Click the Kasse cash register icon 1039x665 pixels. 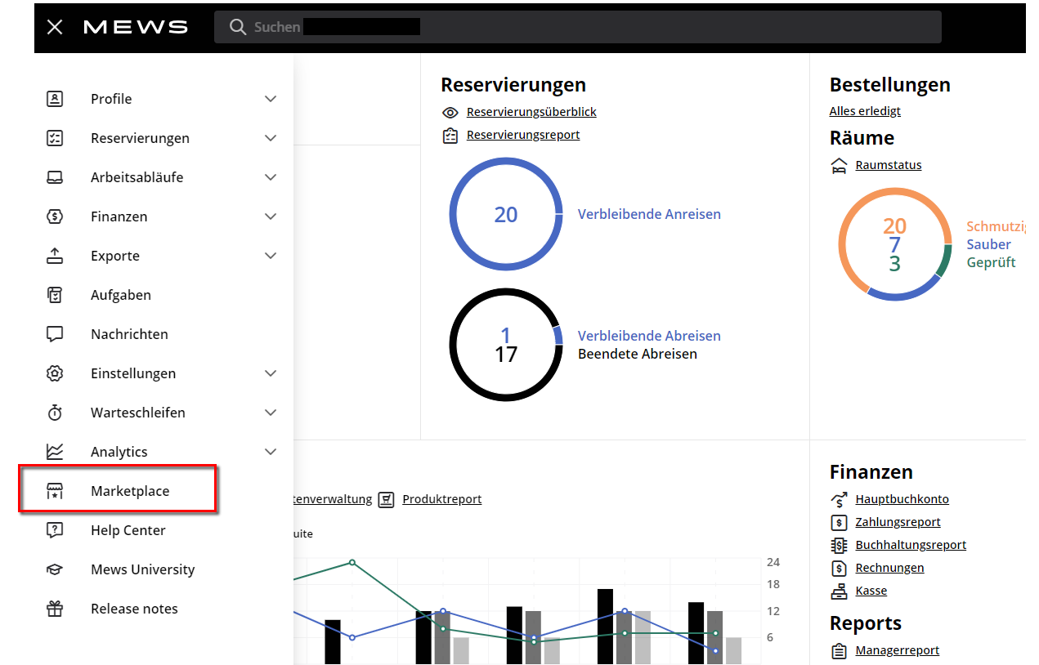(839, 591)
